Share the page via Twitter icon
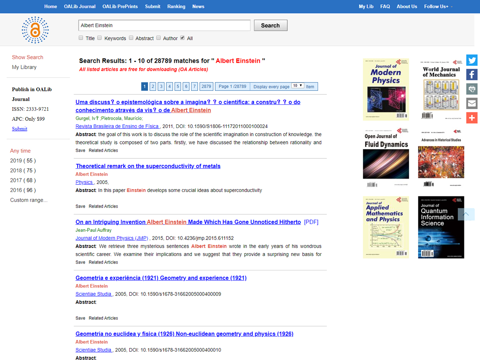 472,60
